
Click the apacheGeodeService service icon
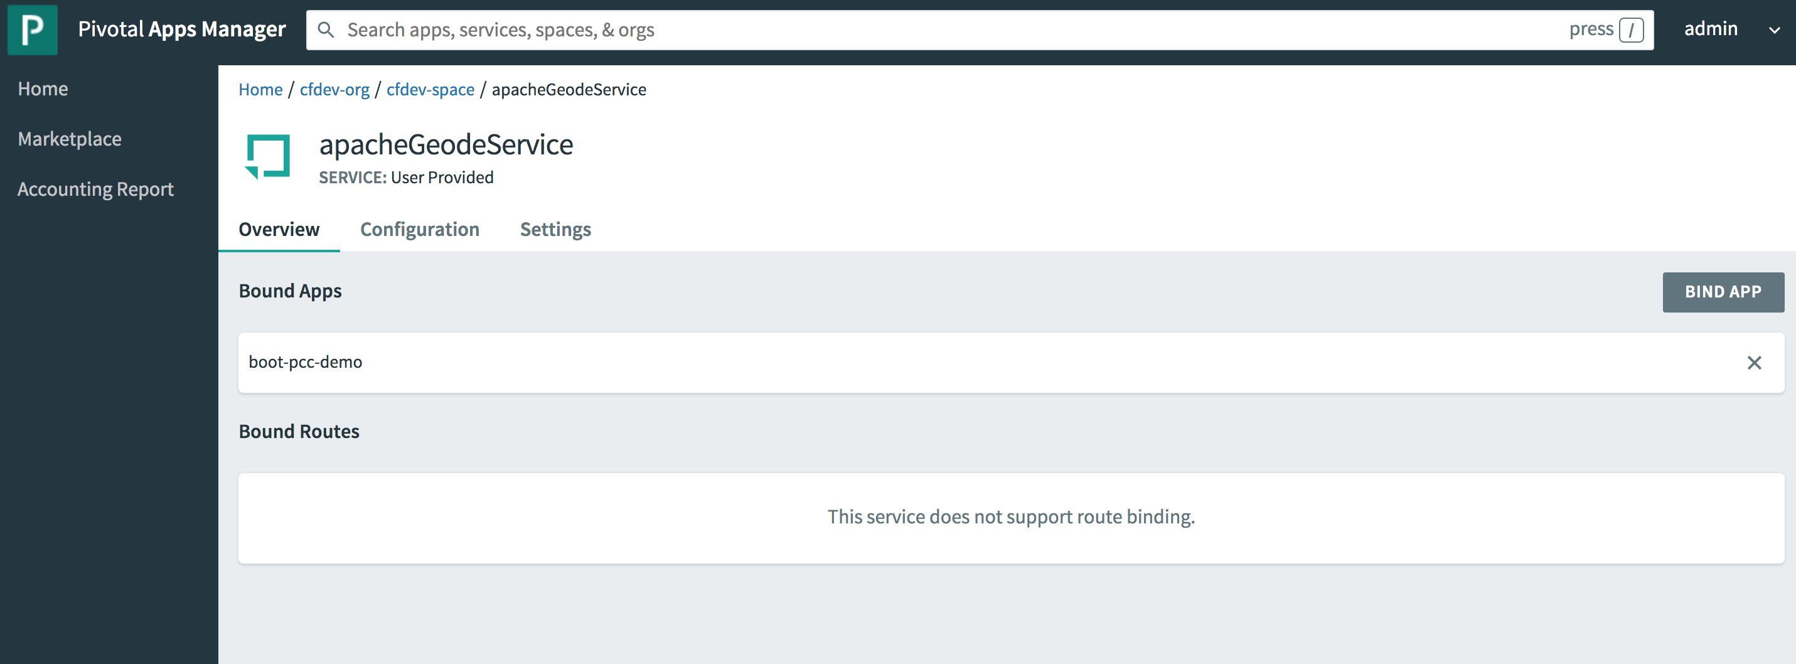click(x=268, y=157)
